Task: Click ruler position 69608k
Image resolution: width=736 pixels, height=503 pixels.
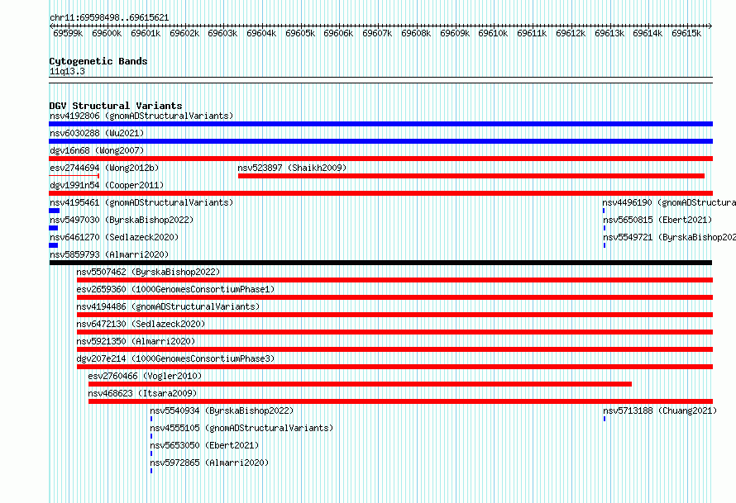Action: (416, 33)
